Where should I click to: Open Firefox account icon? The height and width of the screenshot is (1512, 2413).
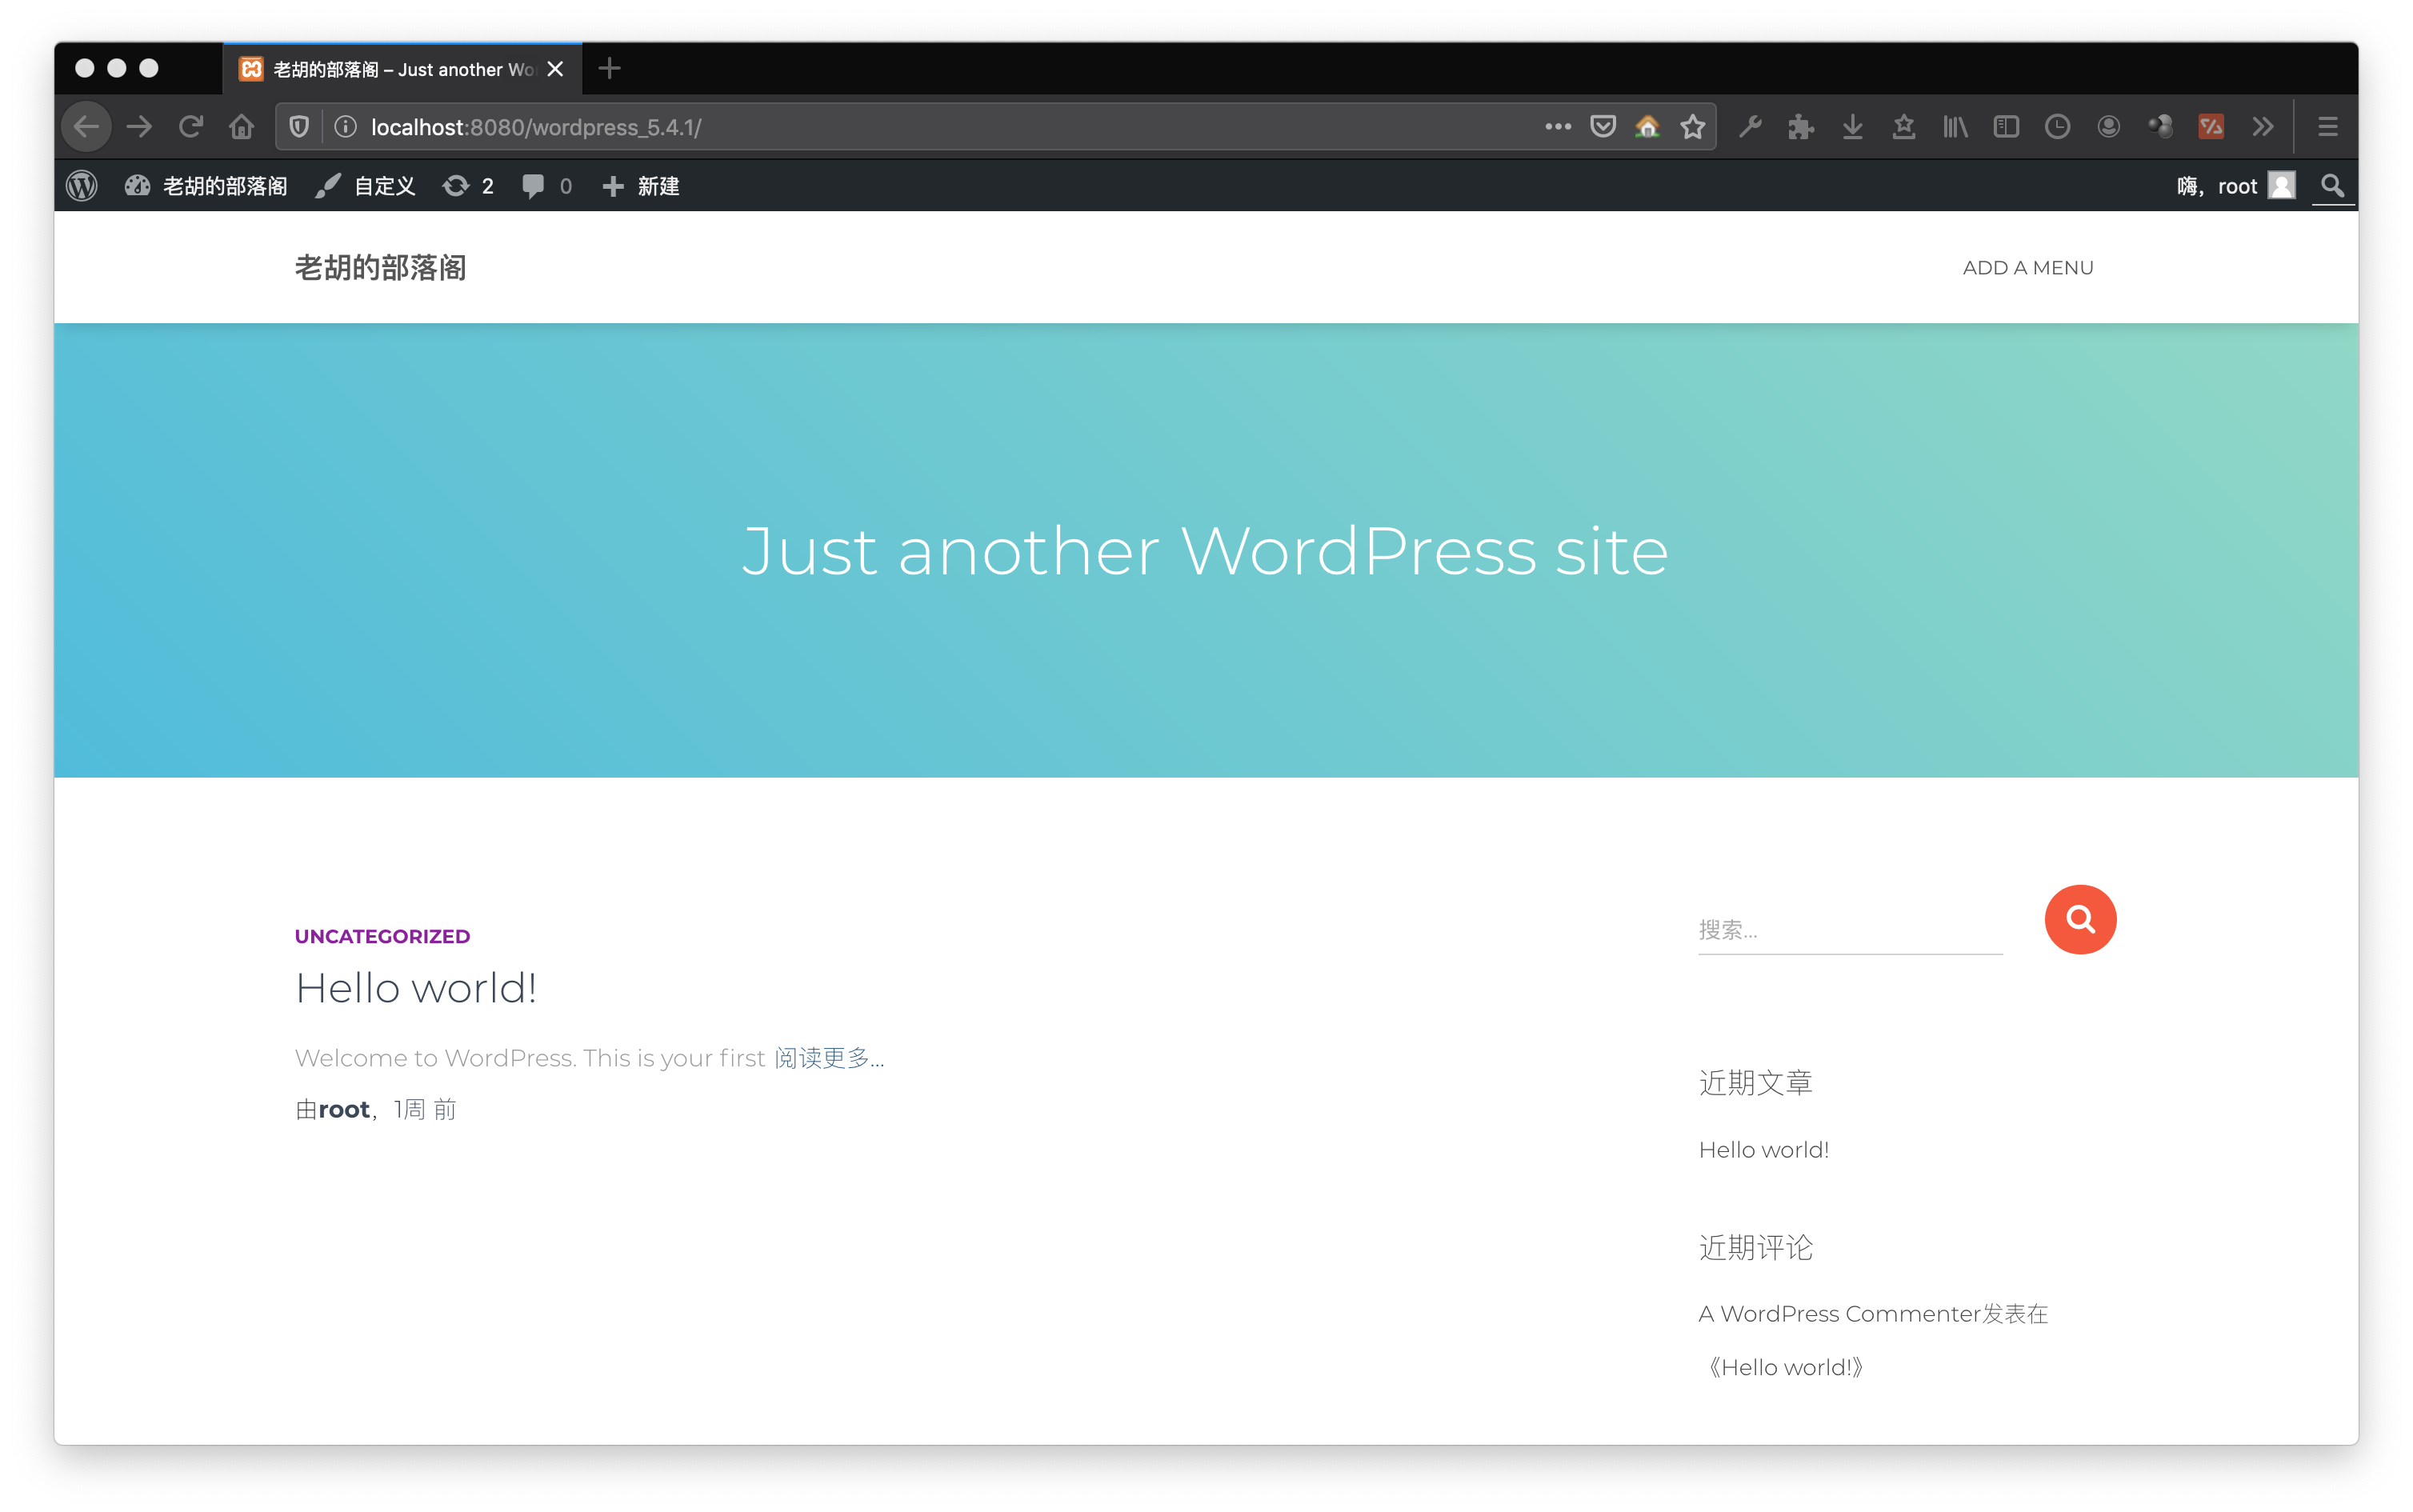tap(2108, 127)
